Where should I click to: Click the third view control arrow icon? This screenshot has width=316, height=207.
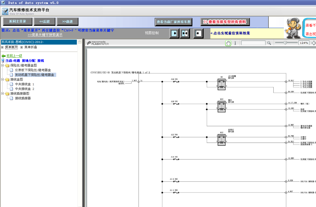click(198, 33)
